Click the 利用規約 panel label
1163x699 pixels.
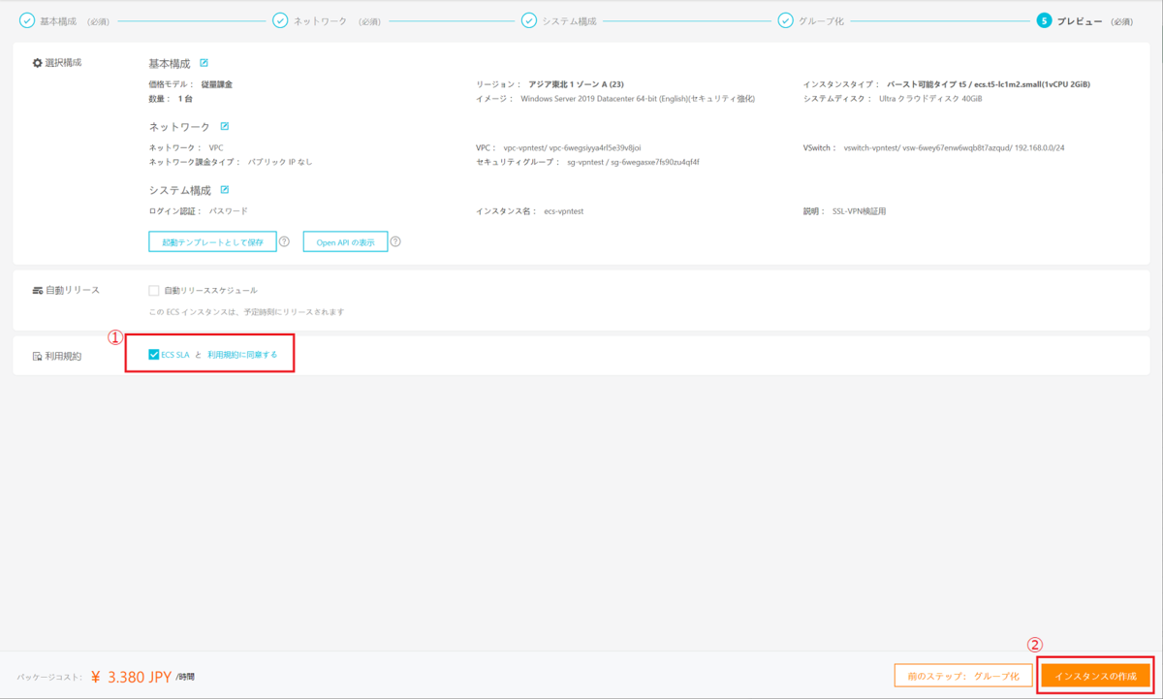pyautogui.click(x=63, y=357)
